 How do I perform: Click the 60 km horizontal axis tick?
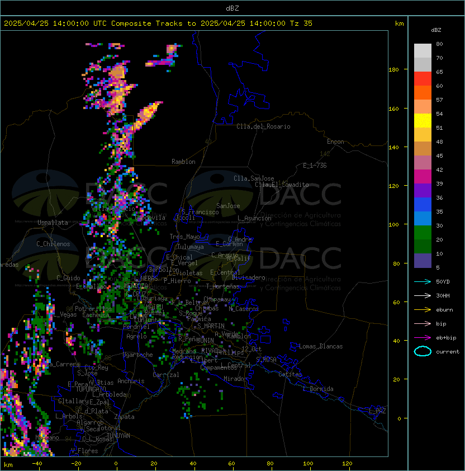tap(231, 464)
